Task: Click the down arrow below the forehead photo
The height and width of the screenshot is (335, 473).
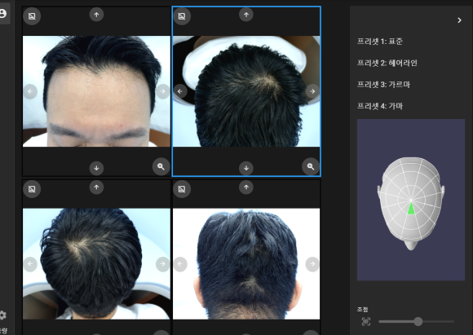Action: click(x=96, y=168)
